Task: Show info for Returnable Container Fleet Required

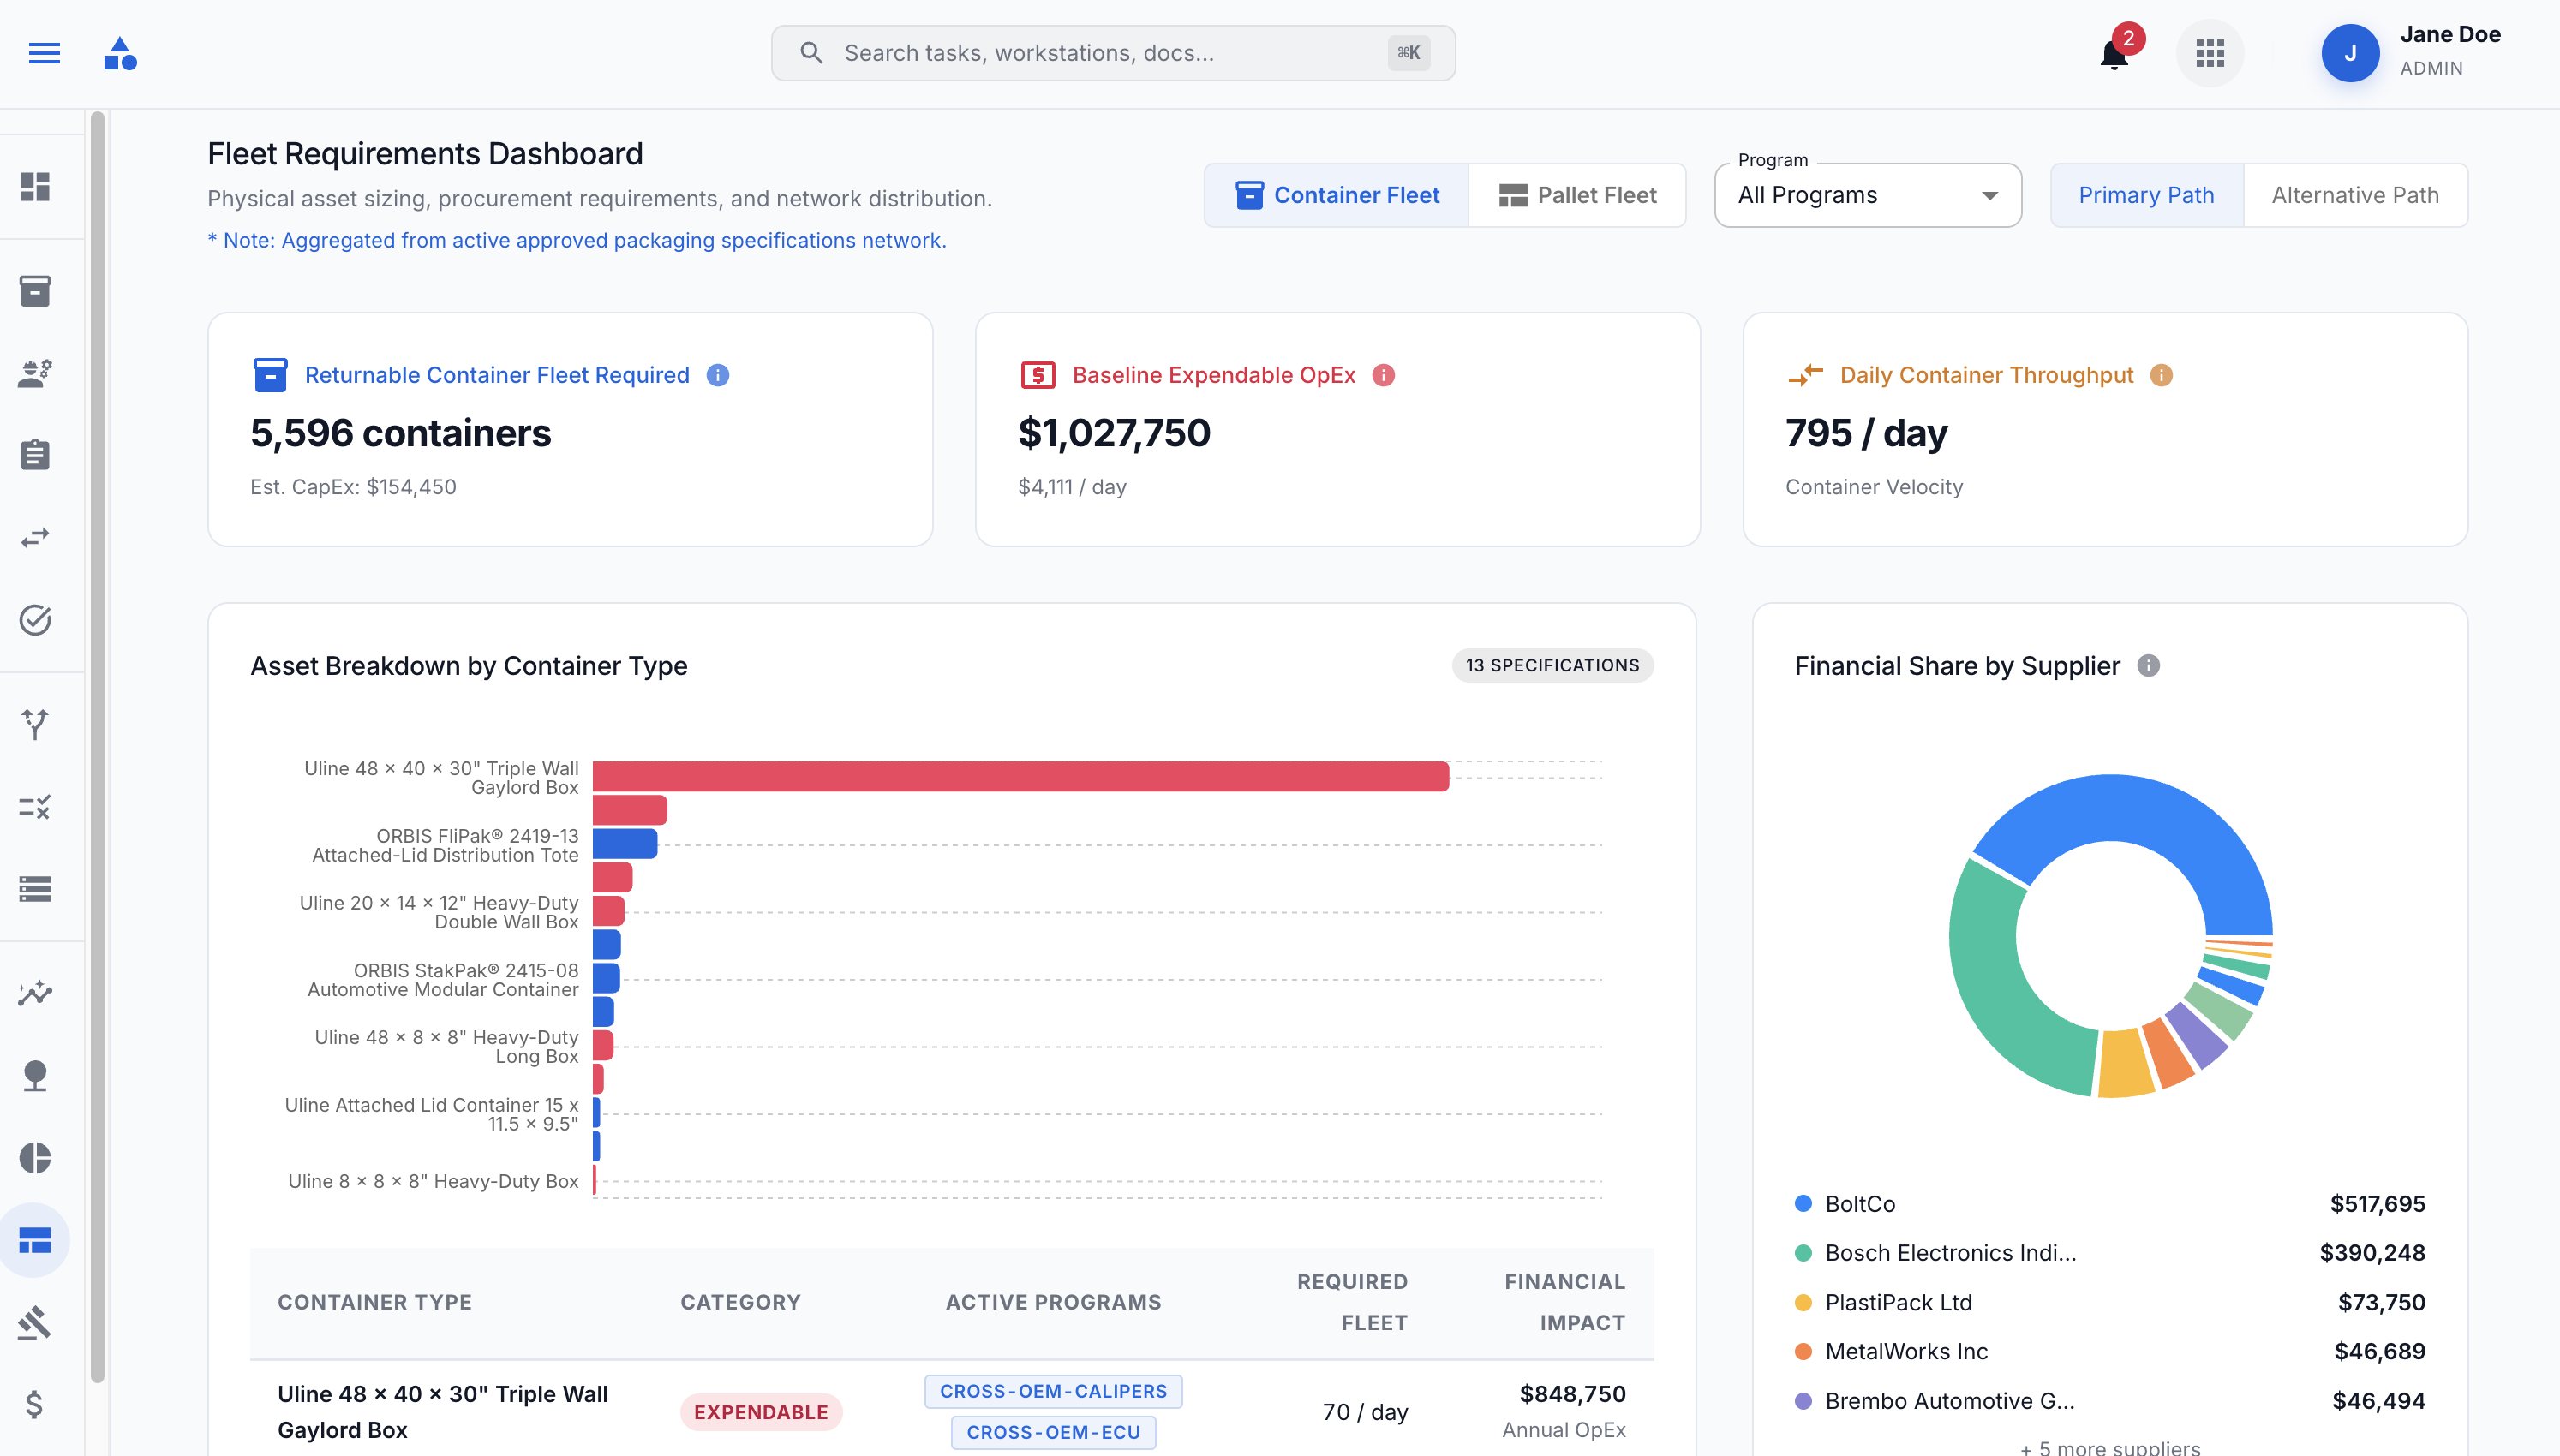Action: pos(717,375)
